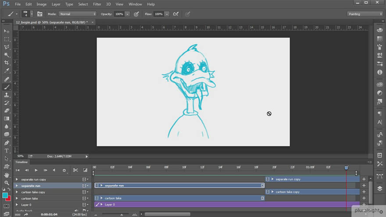Toggle the Brush panel button in options bar
The width and height of the screenshot is (386, 217).
coord(39,14)
